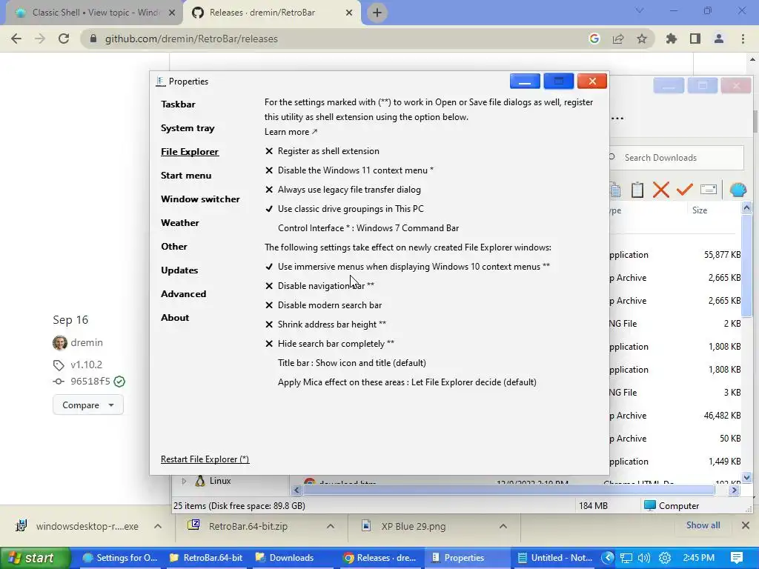Image resolution: width=759 pixels, height=569 pixels.
Task: Close the downloads bar
Action: click(746, 525)
